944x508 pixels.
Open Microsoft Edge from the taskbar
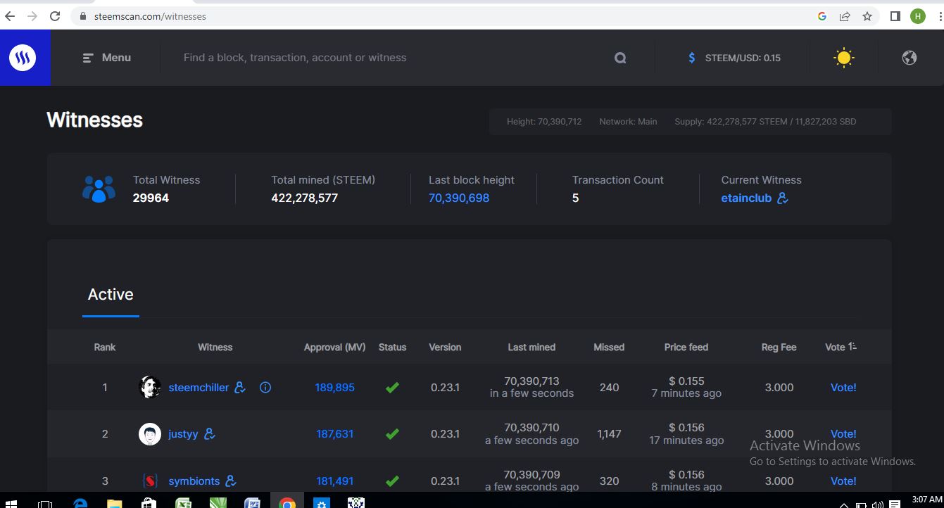coord(80,503)
